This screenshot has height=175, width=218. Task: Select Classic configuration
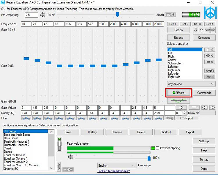26,148
